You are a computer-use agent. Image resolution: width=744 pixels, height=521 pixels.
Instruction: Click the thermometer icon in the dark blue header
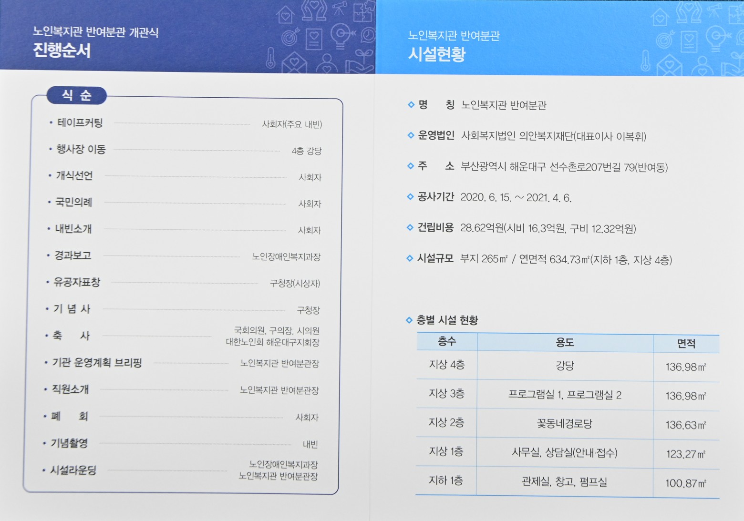270,58
